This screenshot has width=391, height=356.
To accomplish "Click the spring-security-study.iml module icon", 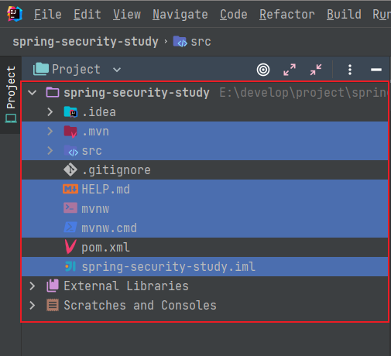I will tap(70, 266).
